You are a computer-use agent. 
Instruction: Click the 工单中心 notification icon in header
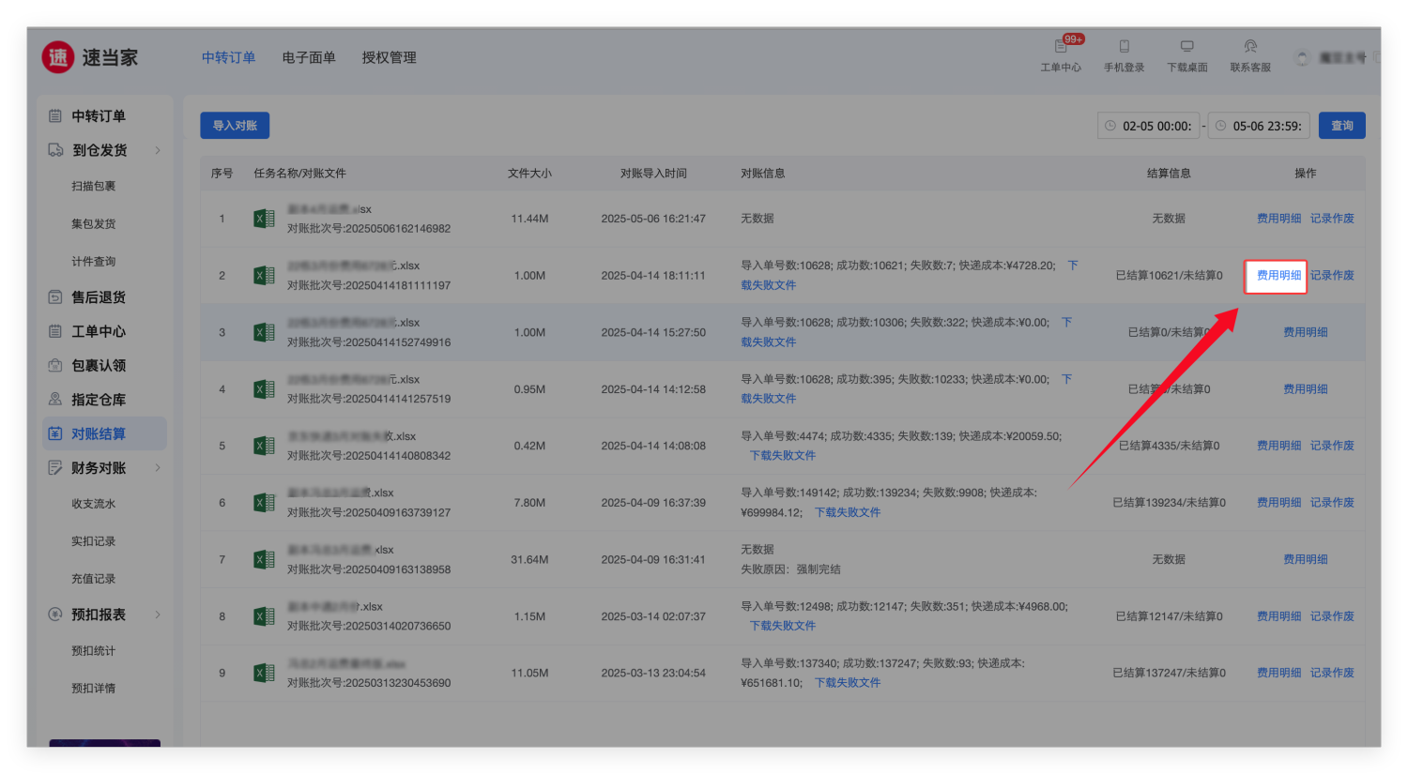click(1061, 47)
